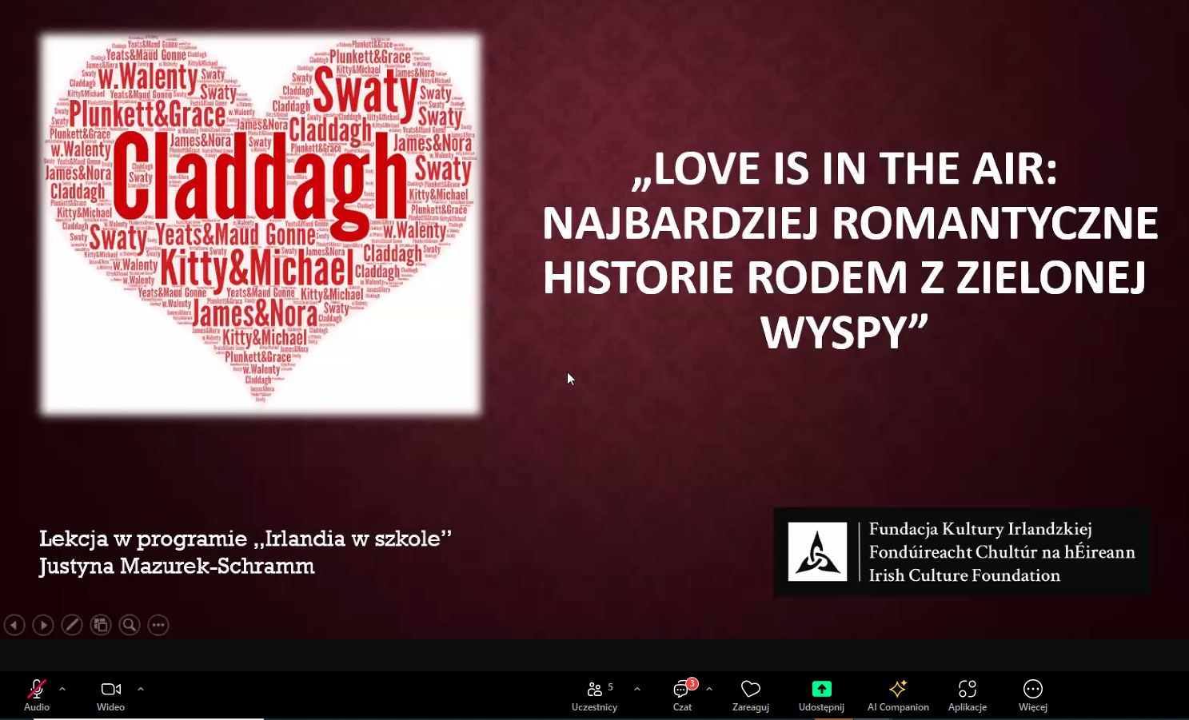Start sharing with green Udostępnij button
This screenshot has width=1189, height=720.
(821, 689)
